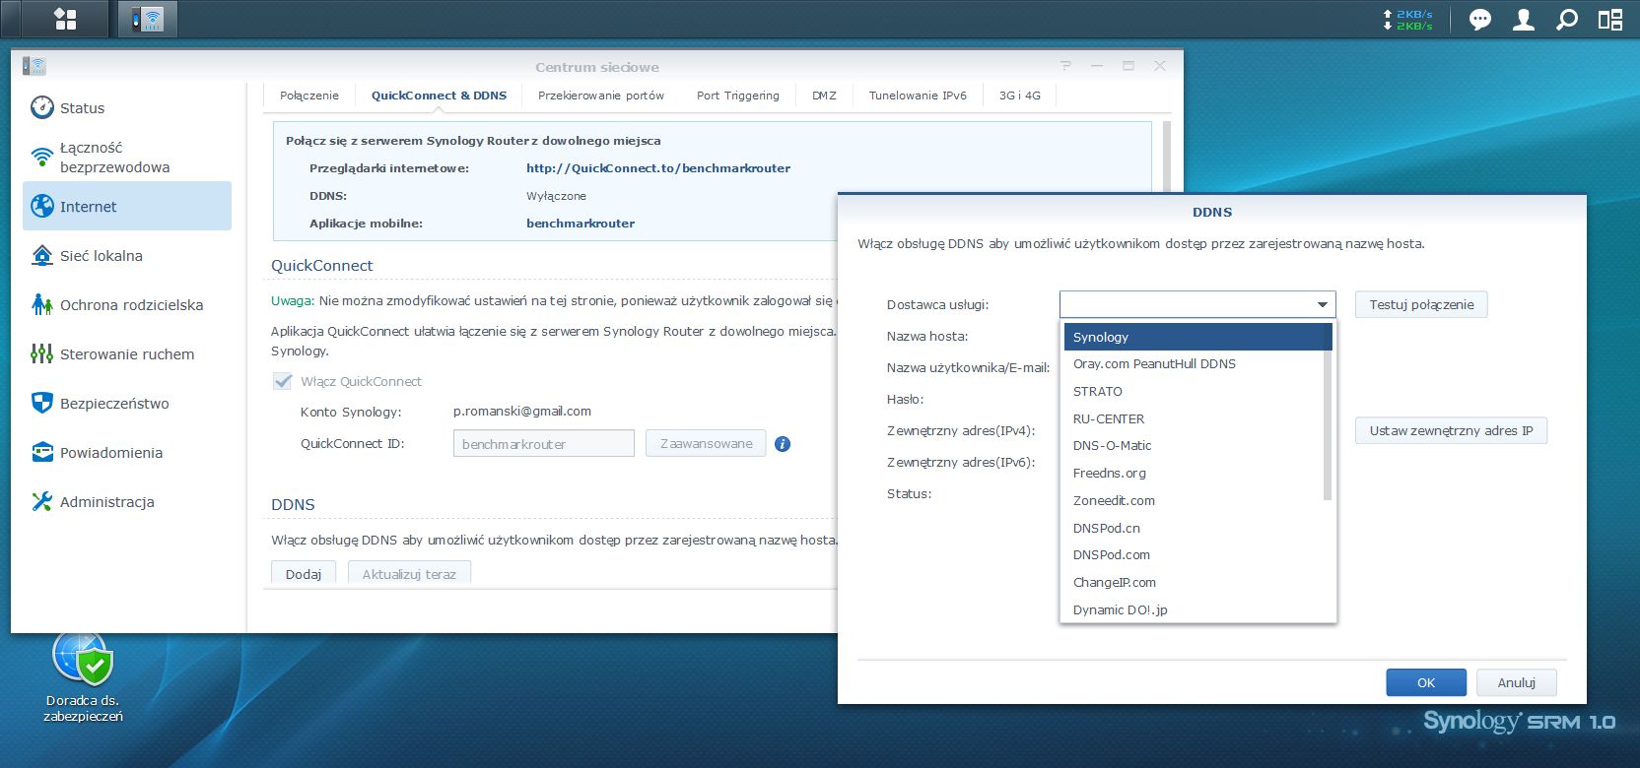Pick Freedns.org from the dropdown
The image size is (1640, 768).
click(x=1197, y=474)
